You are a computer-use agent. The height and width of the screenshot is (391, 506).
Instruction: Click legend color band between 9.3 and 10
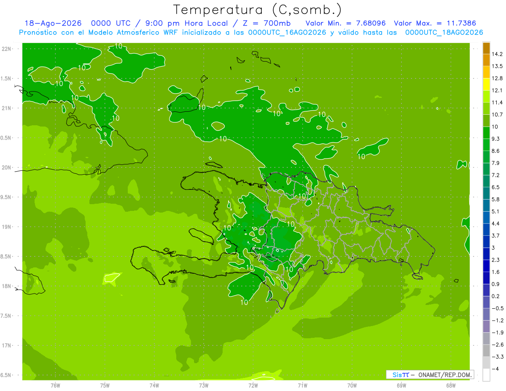[486, 132]
